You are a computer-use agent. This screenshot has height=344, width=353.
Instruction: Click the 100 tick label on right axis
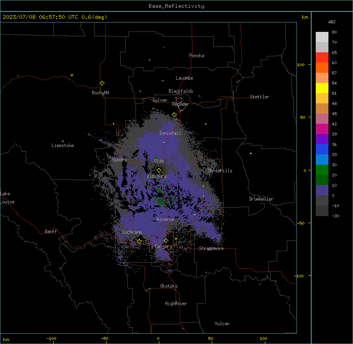pos(301,65)
